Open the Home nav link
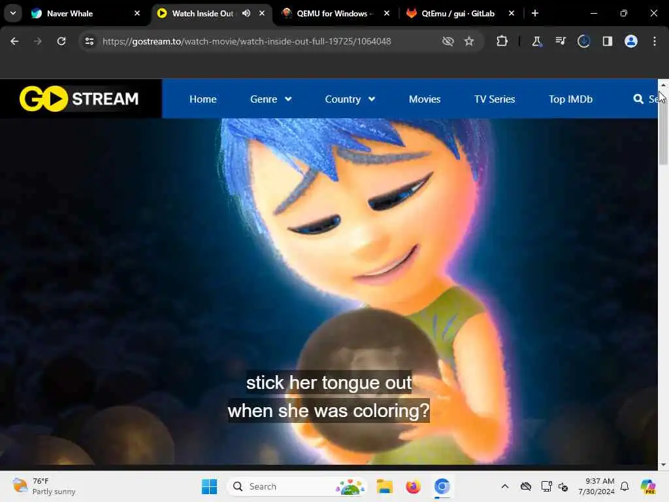Viewport: 669px width, 502px height. [x=203, y=99]
